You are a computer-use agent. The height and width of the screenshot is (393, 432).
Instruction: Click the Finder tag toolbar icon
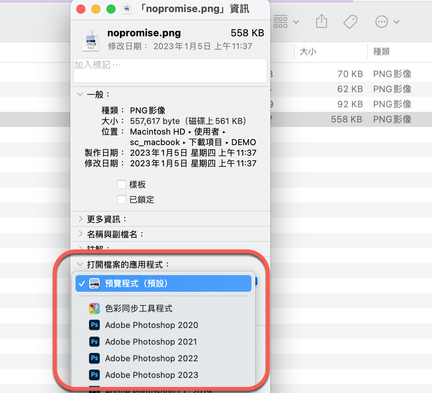[x=350, y=22]
